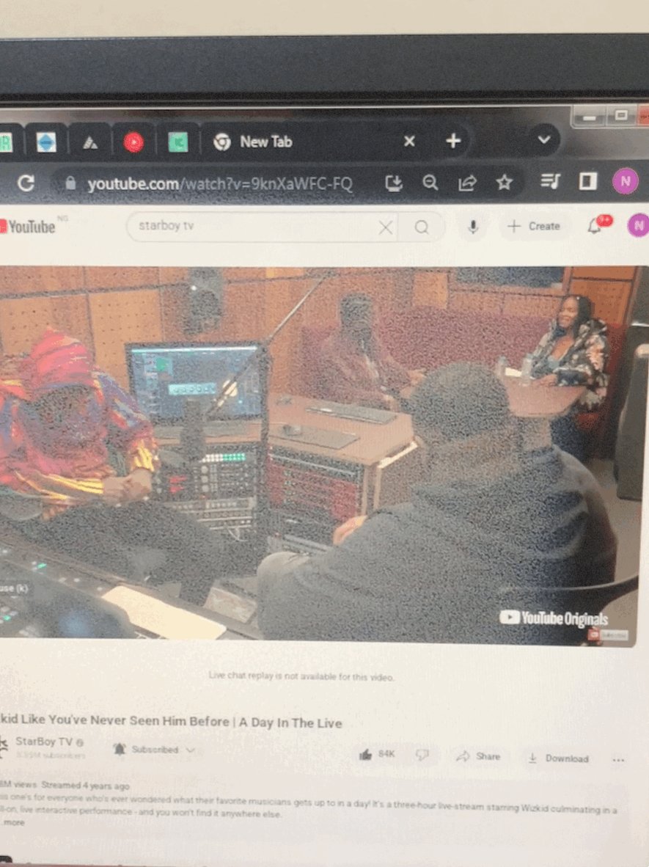Start voice search with microphone icon

(x=473, y=226)
